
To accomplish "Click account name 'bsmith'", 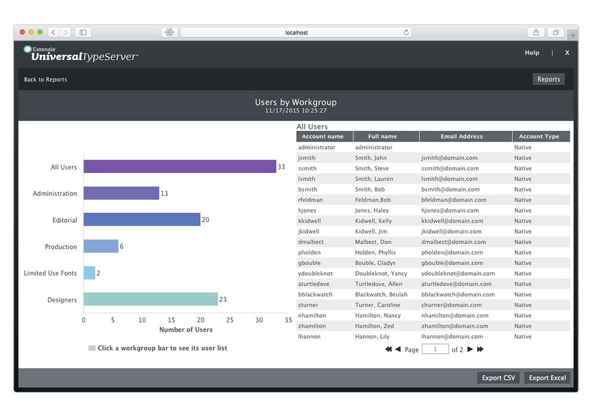I will click(x=308, y=190).
